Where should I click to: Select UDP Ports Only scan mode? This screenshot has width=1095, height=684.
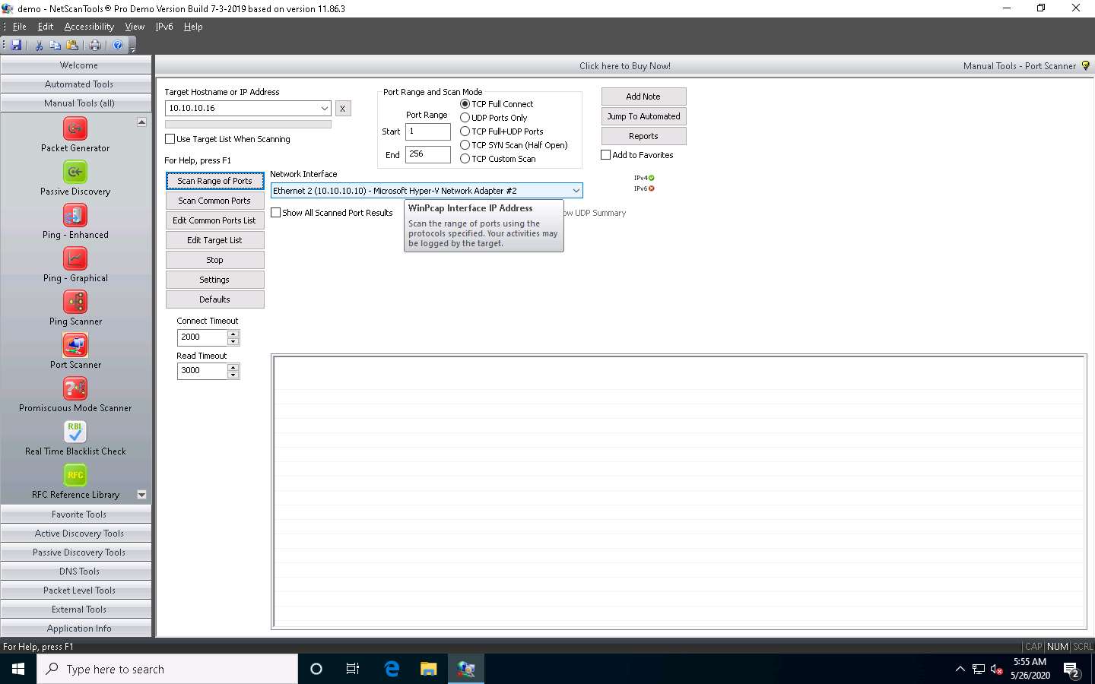pyautogui.click(x=465, y=118)
